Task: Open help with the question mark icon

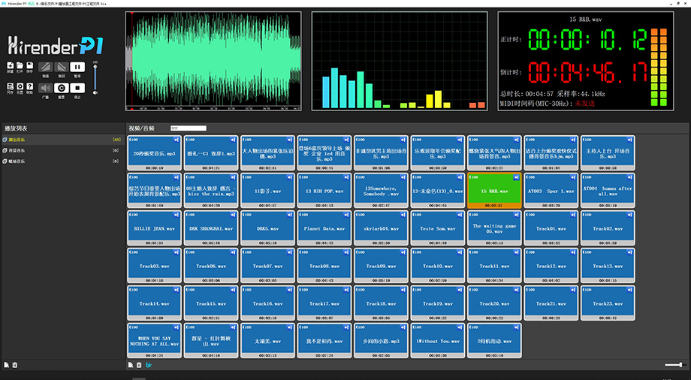Action: 29,86
